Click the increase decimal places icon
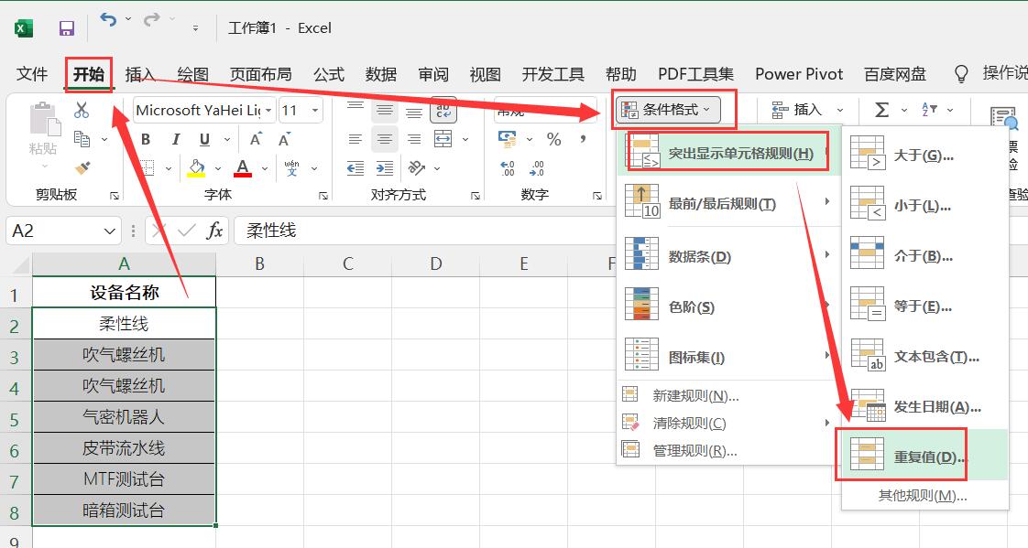1028x548 pixels. point(508,168)
